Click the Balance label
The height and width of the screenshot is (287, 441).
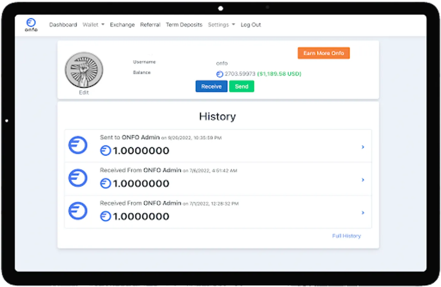tap(142, 72)
